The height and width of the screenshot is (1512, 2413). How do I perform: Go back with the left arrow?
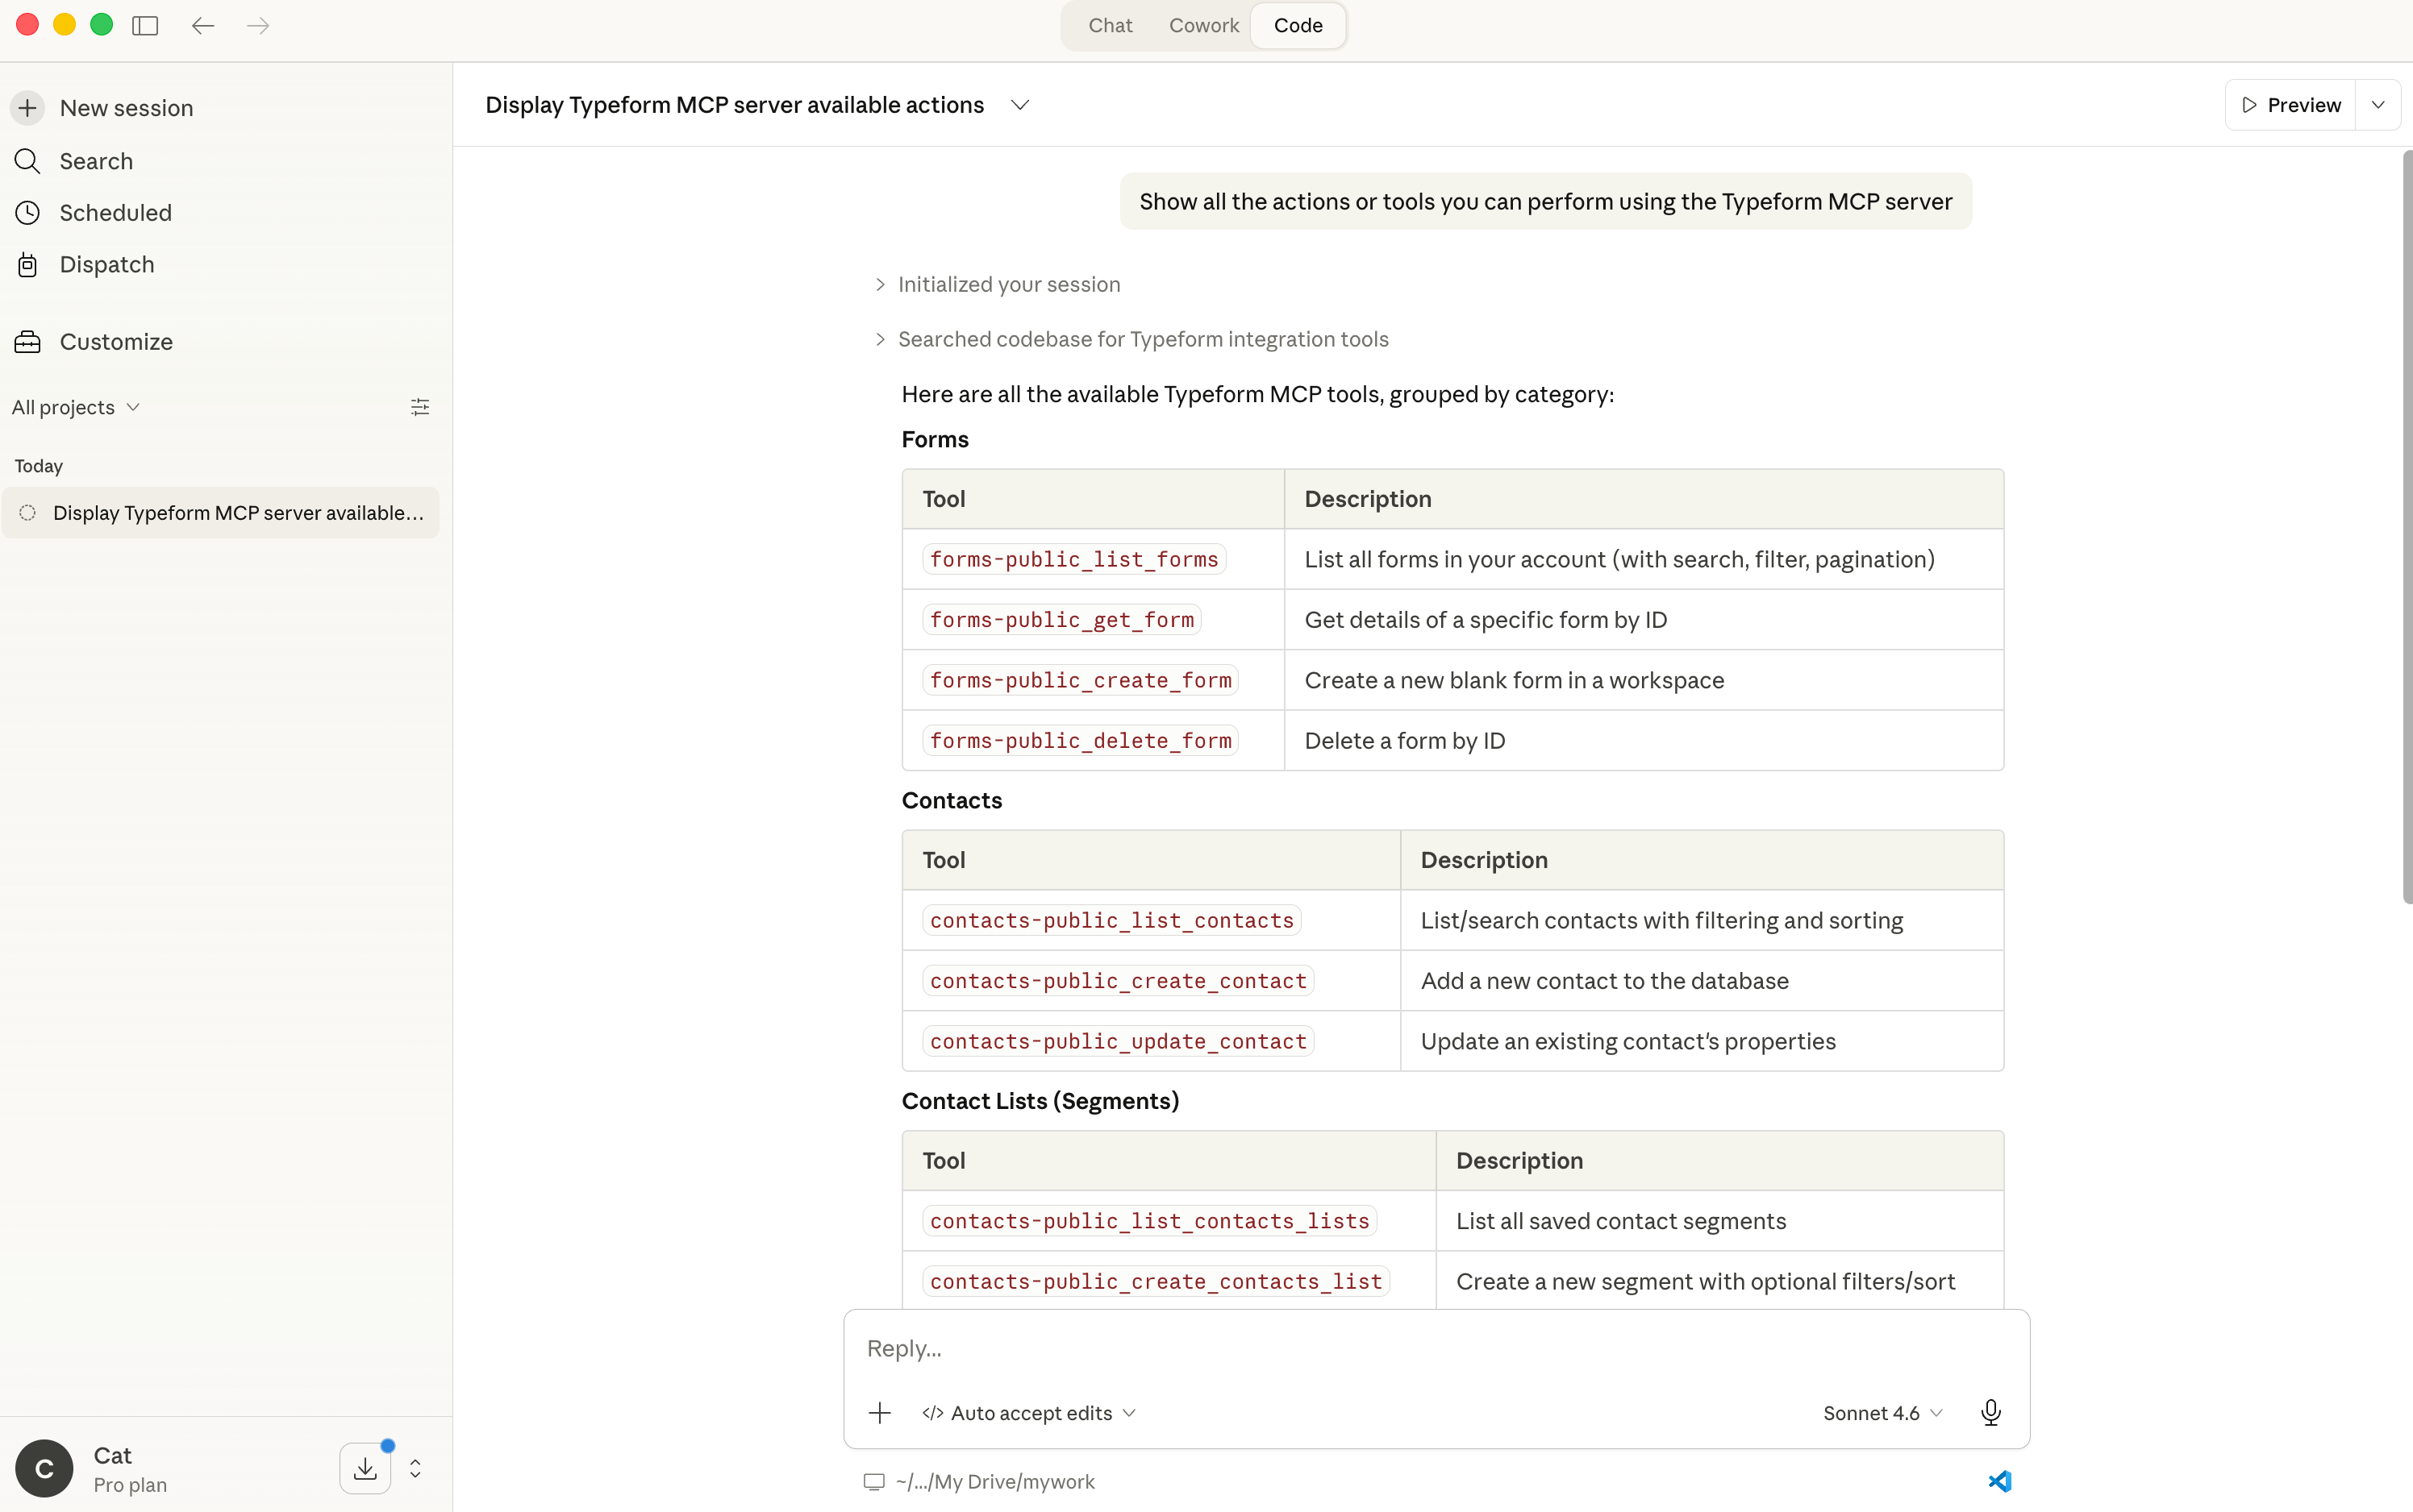[x=203, y=25]
